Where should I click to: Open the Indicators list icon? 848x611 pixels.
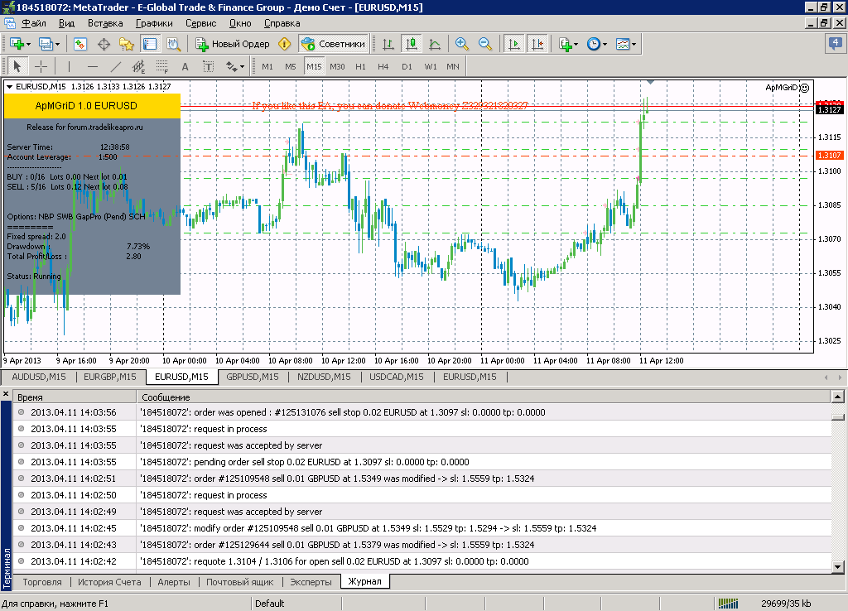coord(566,44)
